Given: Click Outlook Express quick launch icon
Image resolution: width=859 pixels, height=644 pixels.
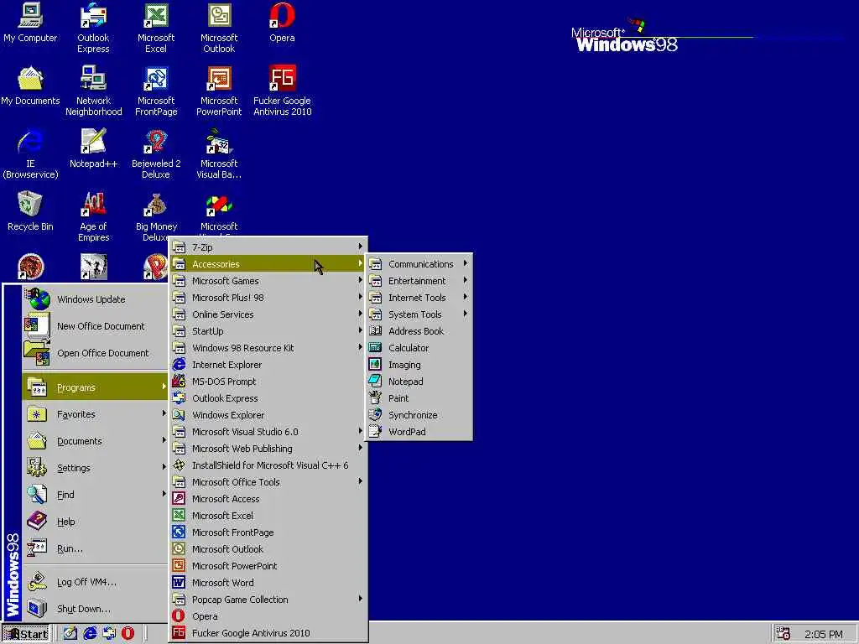Looking at the screenshot, I should 109,633.
